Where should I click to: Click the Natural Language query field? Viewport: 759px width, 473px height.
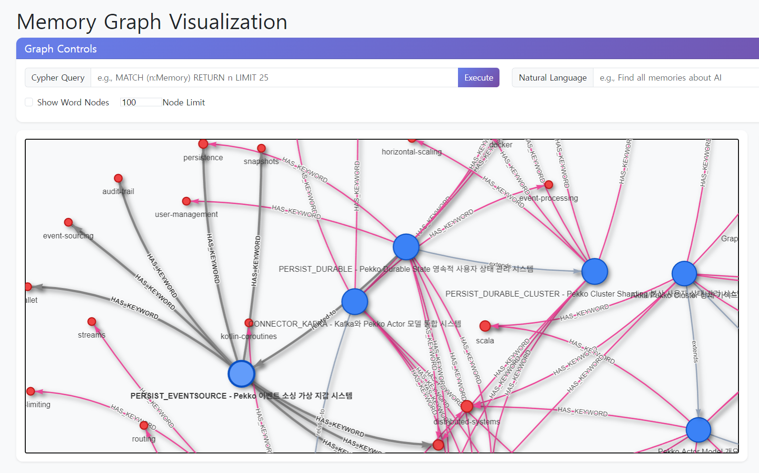click(675, 78)
